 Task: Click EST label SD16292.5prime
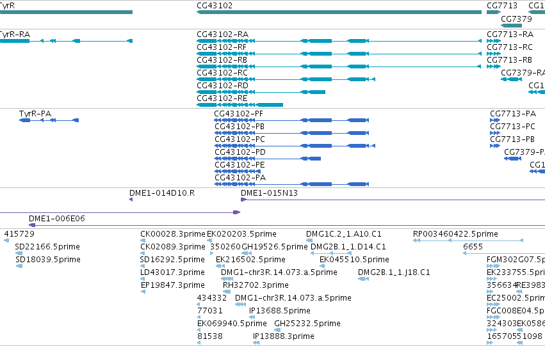[x=172, y=260]
